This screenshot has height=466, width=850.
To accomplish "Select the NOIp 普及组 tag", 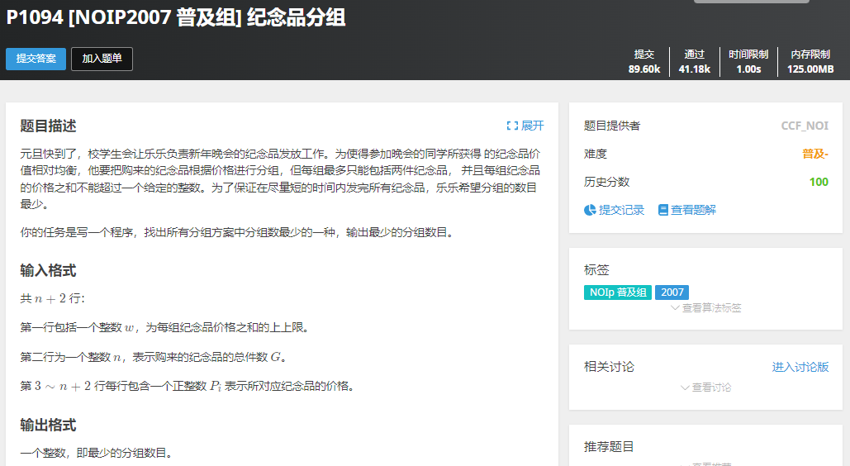I will pos(617,292).
